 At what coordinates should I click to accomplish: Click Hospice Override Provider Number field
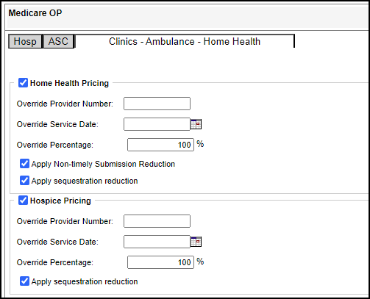click(x=157, y=221)
